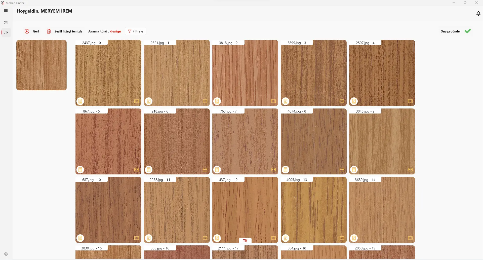
Task: Click the red design search type link
Action: pos(116,31)
